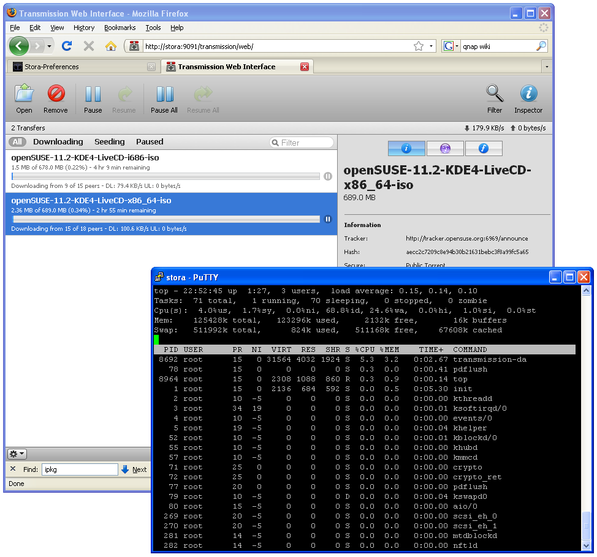Open the Bookmarks menu
597x557 pixels.
pos(120,28)
